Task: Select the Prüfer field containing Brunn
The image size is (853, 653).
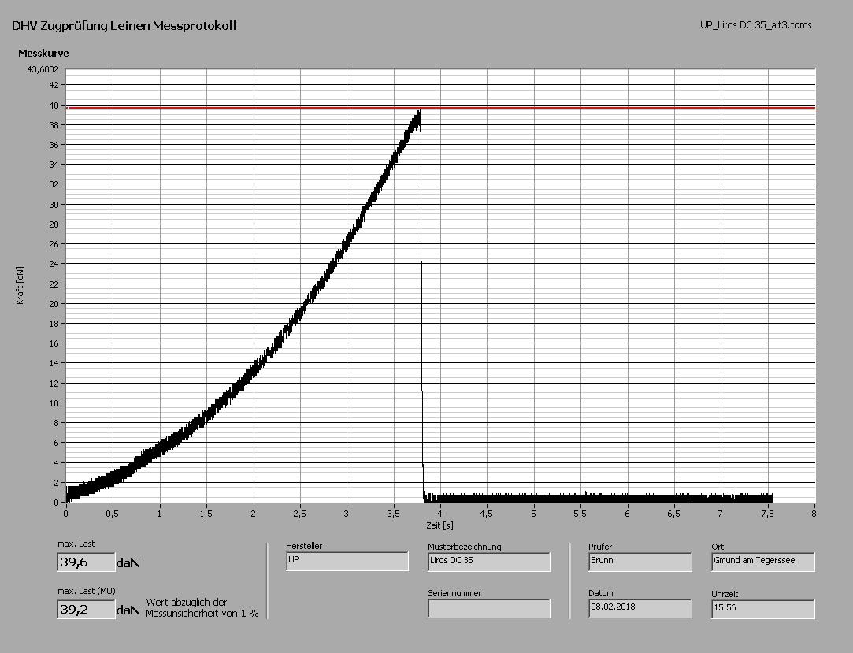Action: coord(640,562)
